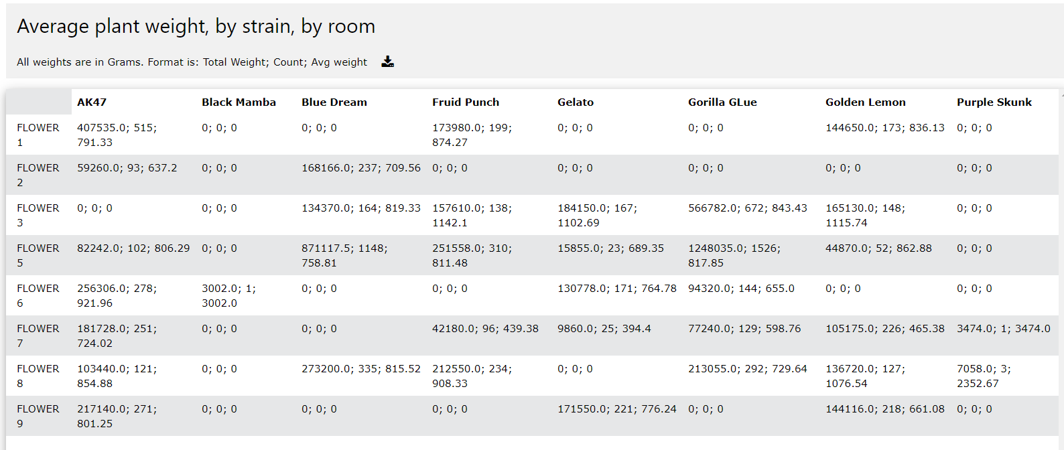Click the AK47 cell in FLOWER 2 row
The height and width of the screenshot is (450, 1064).
point(127,168)
